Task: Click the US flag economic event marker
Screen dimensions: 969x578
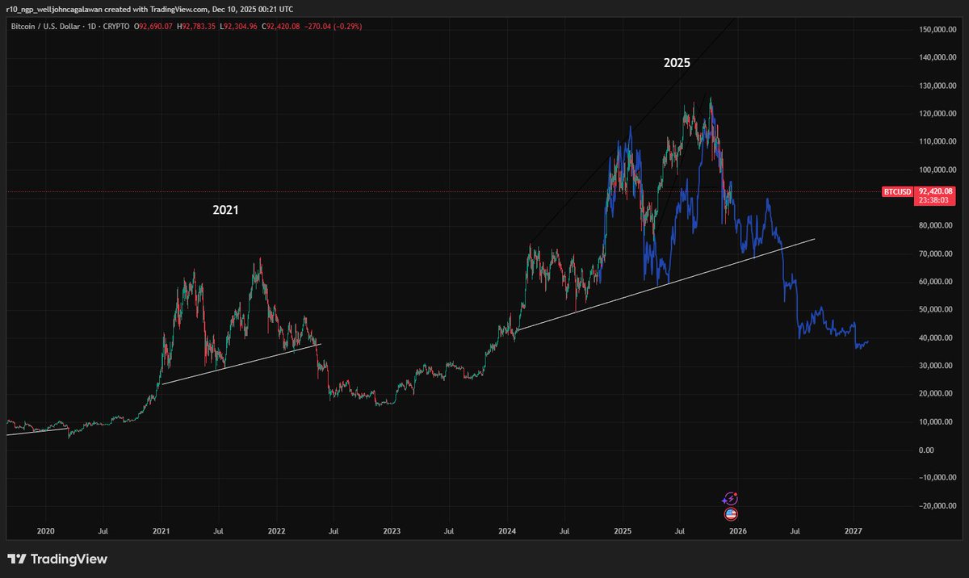Action: (x=729, y=514)
